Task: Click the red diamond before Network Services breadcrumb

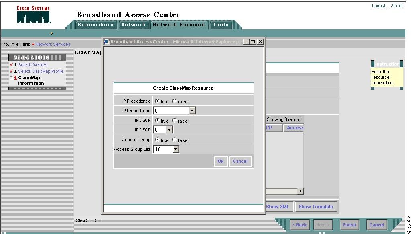Action: click(33, 44)
